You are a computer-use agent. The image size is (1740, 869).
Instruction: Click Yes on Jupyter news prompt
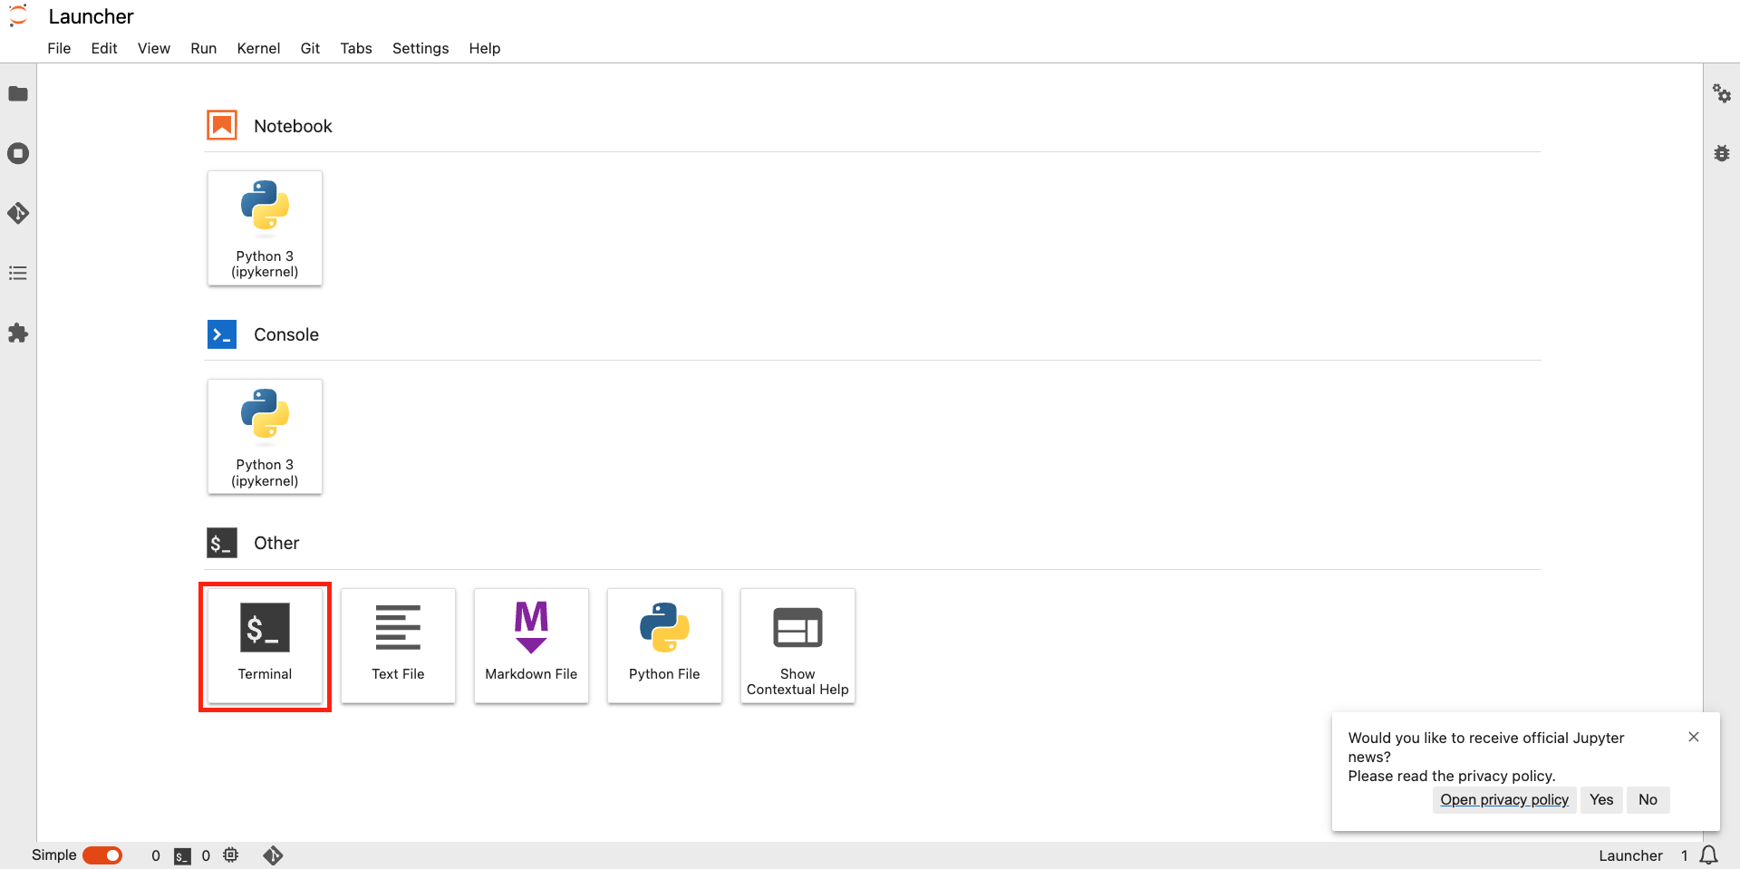click(1601, 799)
